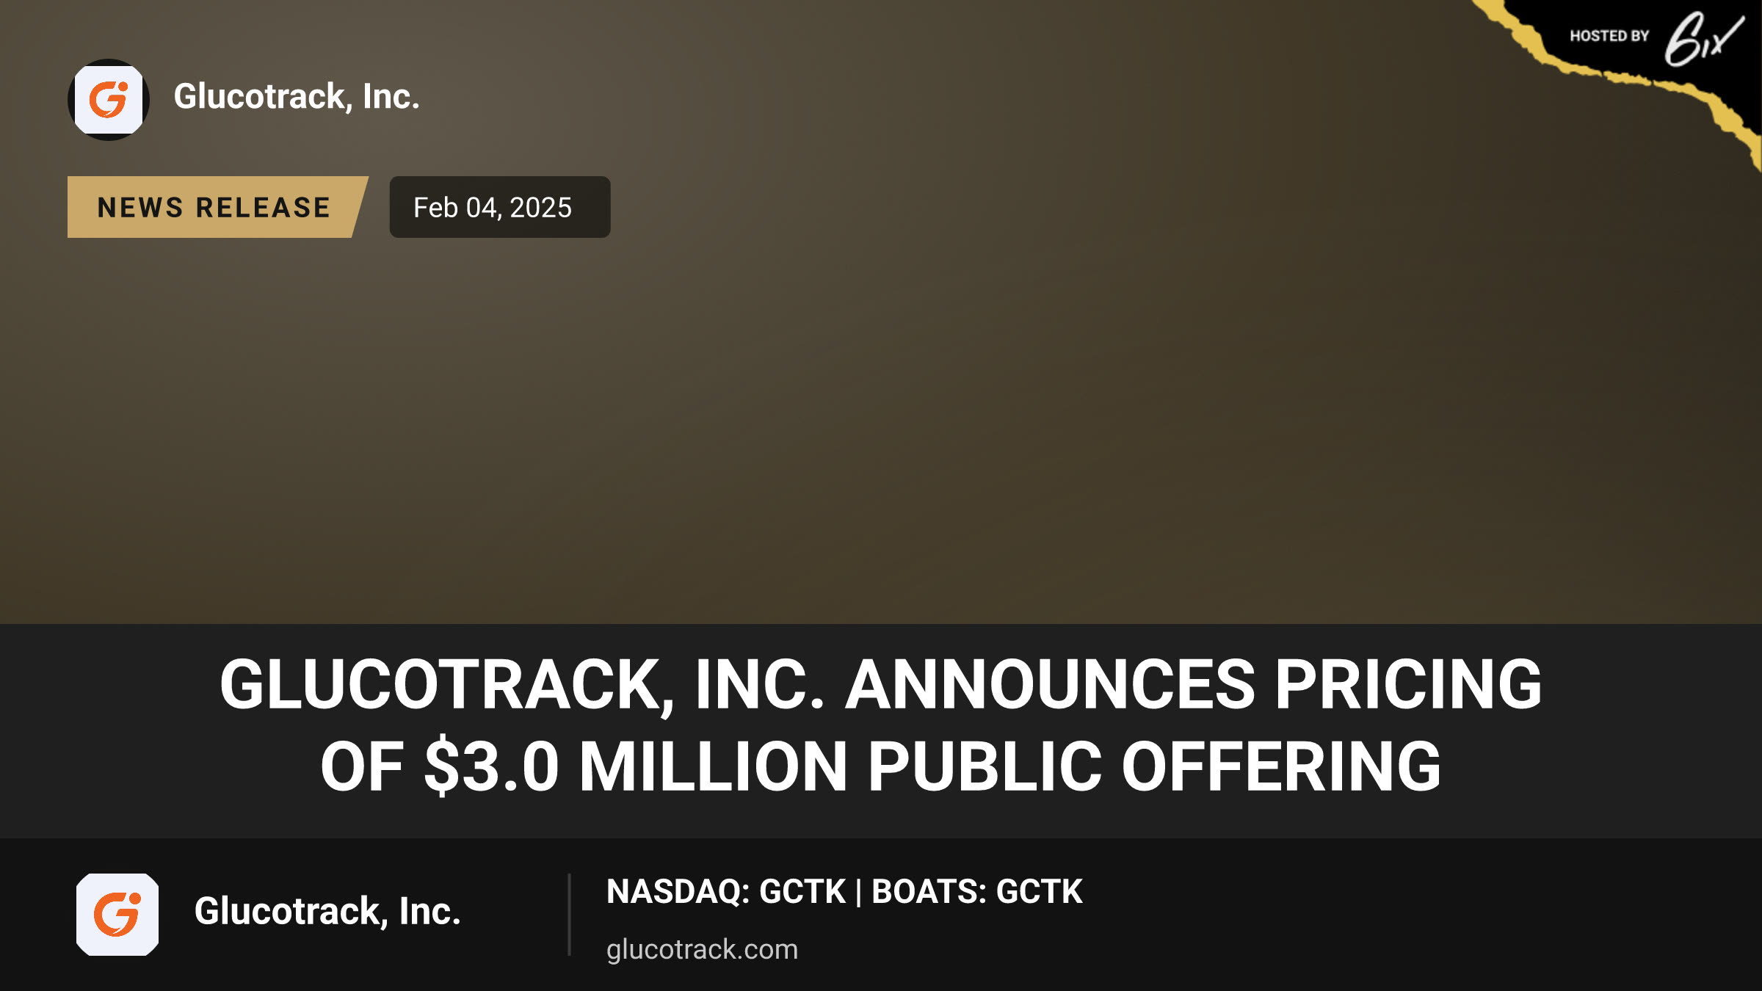
Task: Click the NASDAQ: GCTK ticker text
Action: (x=726, y=892)
